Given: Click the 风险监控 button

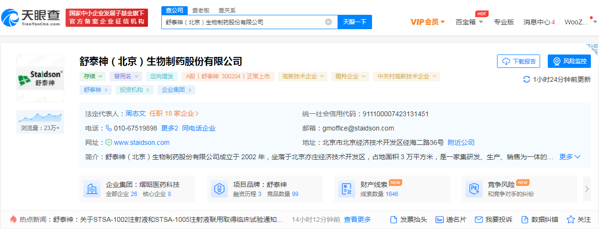Looking at the screenshot, I should (569, 61).
